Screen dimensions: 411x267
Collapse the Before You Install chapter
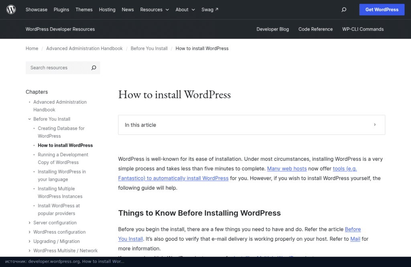click(29, 119)
